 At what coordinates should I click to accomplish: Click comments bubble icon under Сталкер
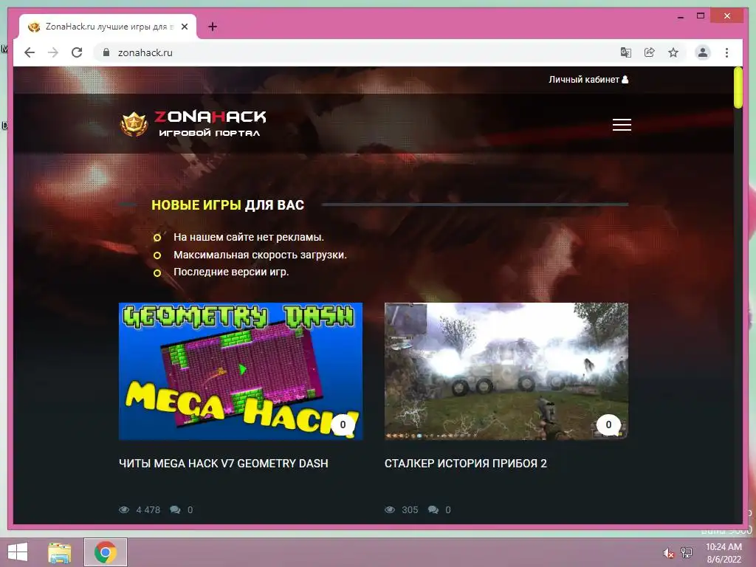(x=433, y=509)
